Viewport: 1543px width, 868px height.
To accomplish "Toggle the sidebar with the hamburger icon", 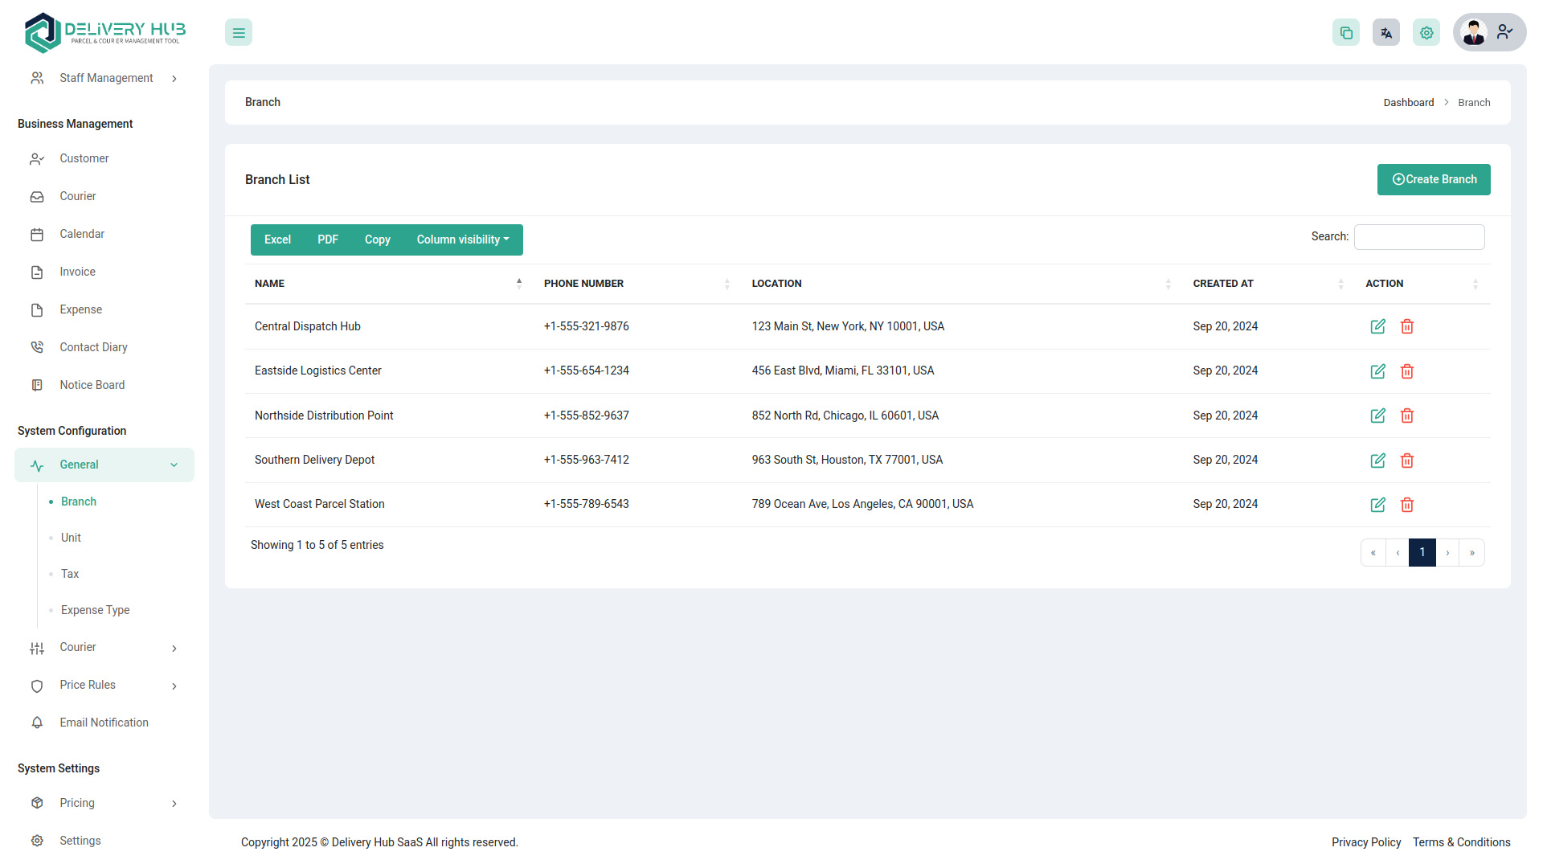I will [238, 32].
